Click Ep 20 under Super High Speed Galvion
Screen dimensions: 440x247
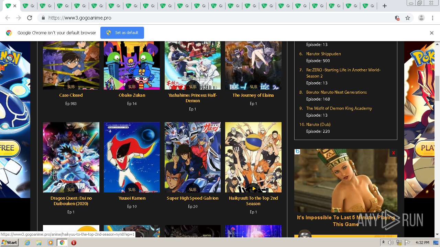(x=192, y=207)
